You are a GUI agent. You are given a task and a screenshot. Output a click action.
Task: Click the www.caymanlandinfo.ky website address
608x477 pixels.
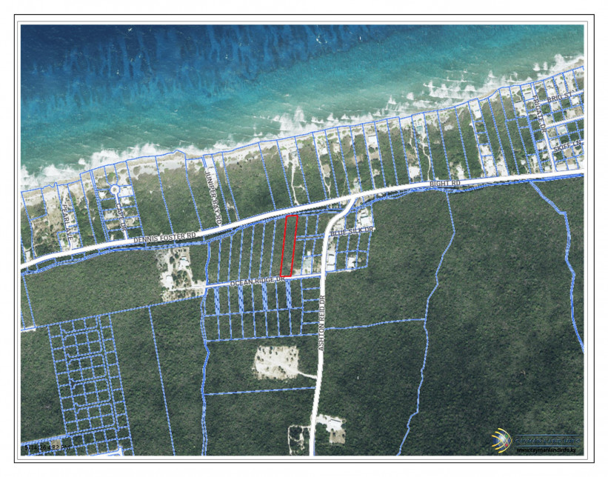click(546, 450)
